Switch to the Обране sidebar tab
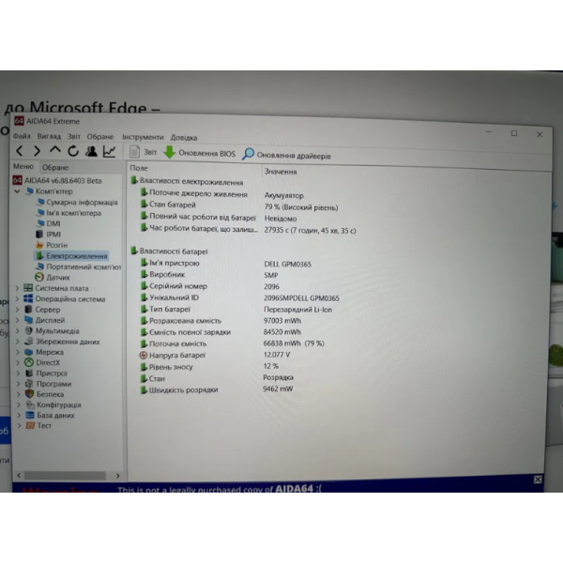563x563 pixels. [x=55, y=167]
